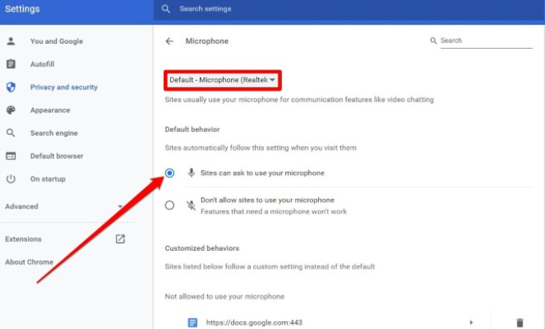
Task: Click the microphone icon beside Sites can ask
Action: pyautogui.click(x=191, y=173)
